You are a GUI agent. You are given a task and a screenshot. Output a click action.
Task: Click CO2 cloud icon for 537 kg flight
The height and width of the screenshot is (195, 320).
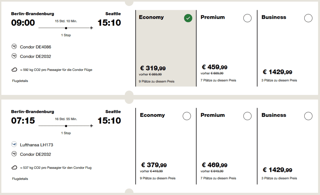click(14, 168)
